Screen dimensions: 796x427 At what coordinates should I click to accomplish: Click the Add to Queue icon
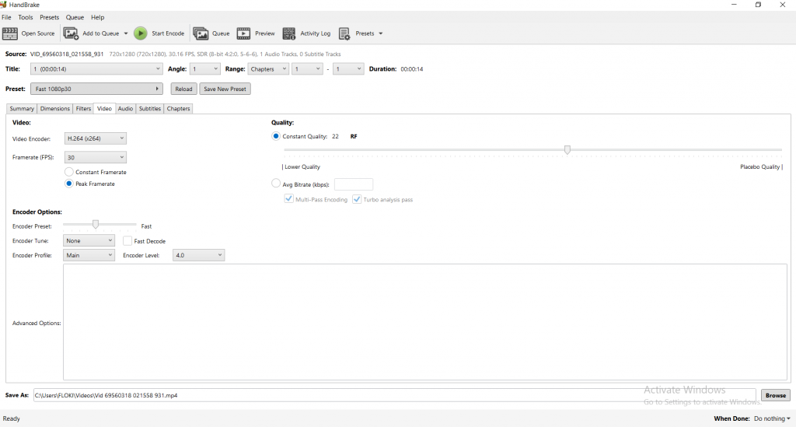click(71, 33)
